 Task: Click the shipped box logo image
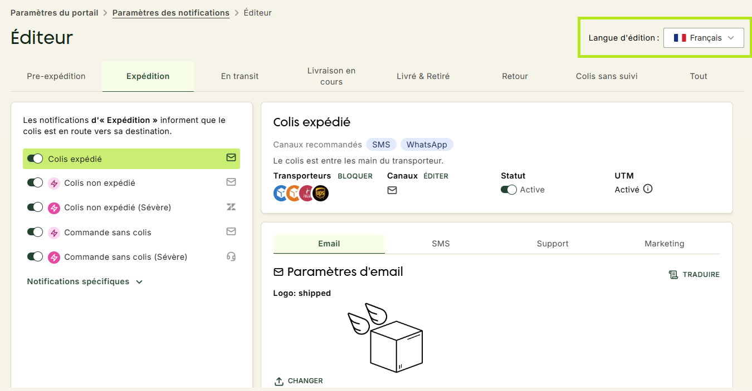pyautogui.click(x=385, y=338)
